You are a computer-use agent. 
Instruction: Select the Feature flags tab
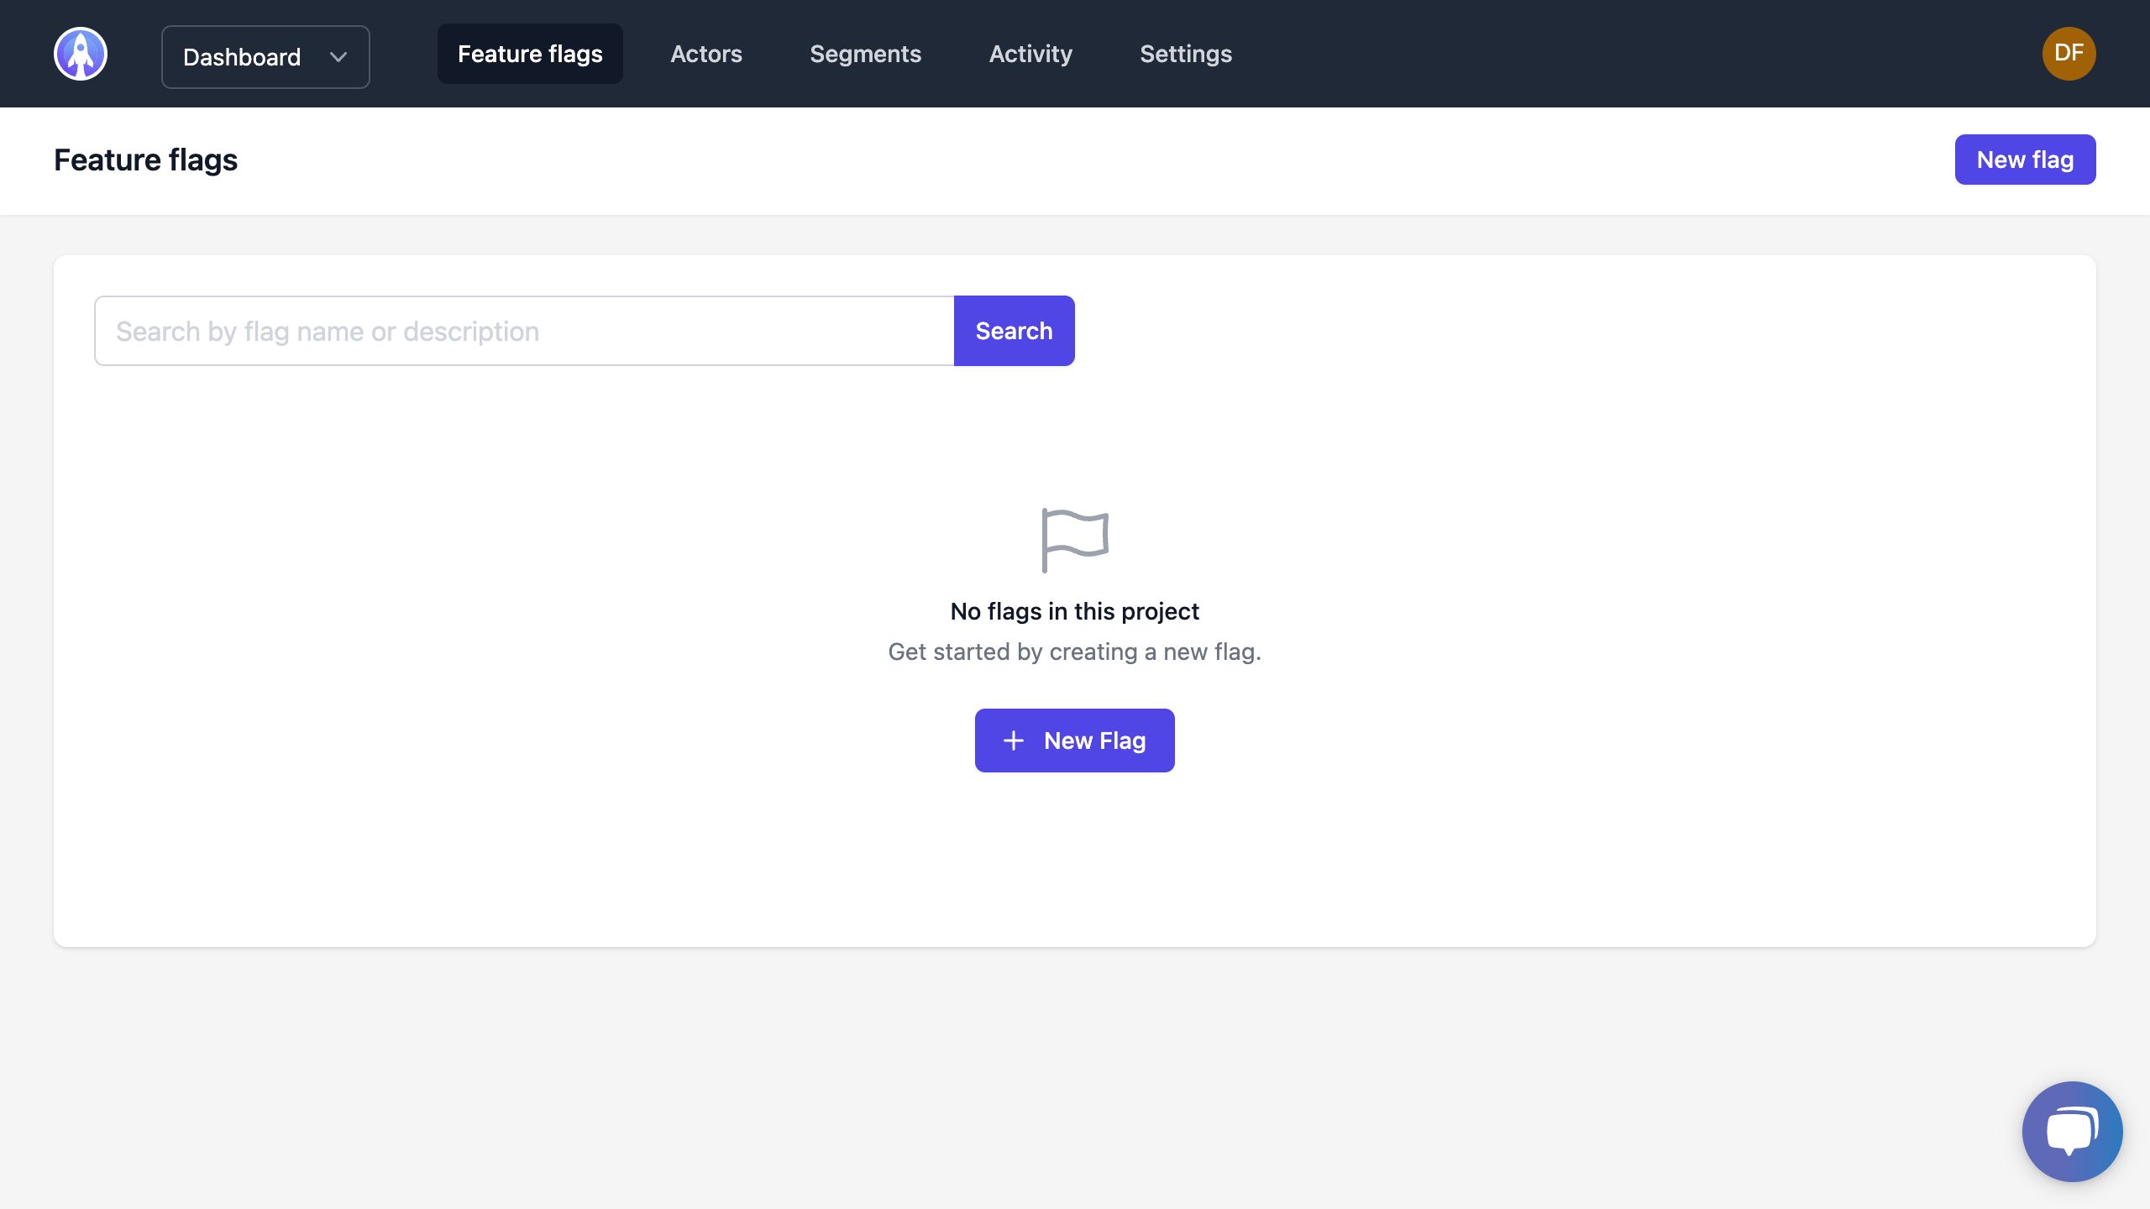click(x=530, y=54)
